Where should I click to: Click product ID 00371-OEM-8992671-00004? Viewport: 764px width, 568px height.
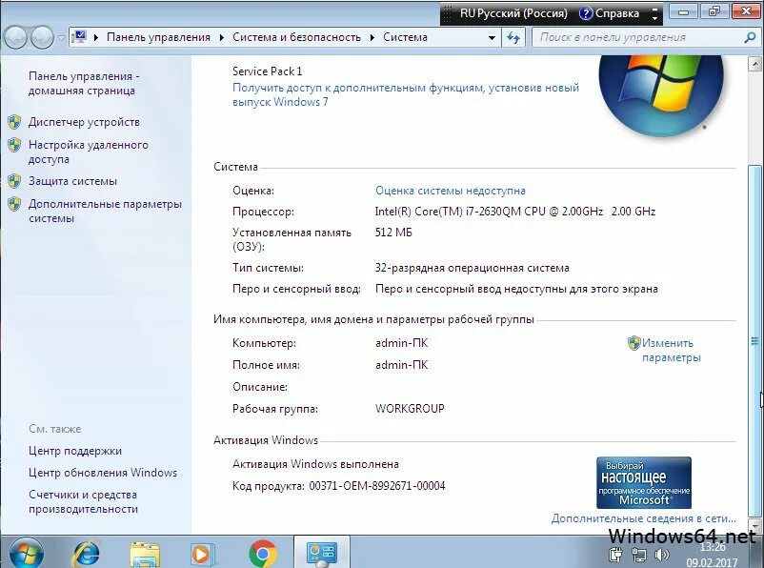(x=377, y=486)
